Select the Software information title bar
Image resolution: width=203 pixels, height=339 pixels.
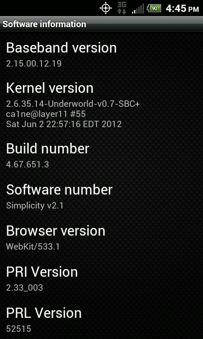point(101,24)
